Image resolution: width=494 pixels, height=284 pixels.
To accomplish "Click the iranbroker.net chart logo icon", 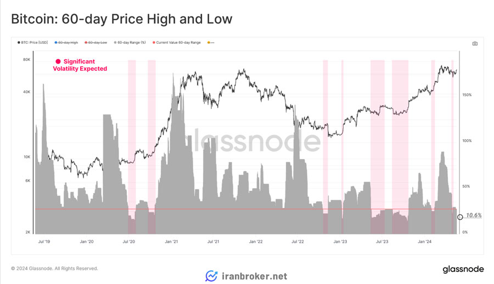I will tap(211, 276).
